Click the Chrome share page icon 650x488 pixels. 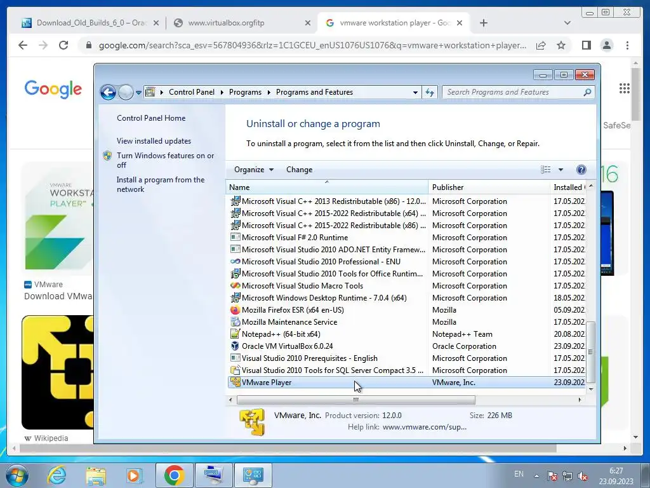pos(541,45)
